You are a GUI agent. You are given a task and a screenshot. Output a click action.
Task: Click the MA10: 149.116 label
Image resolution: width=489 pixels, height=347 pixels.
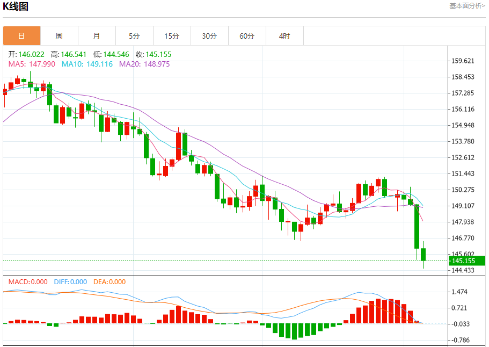(87, 64)
